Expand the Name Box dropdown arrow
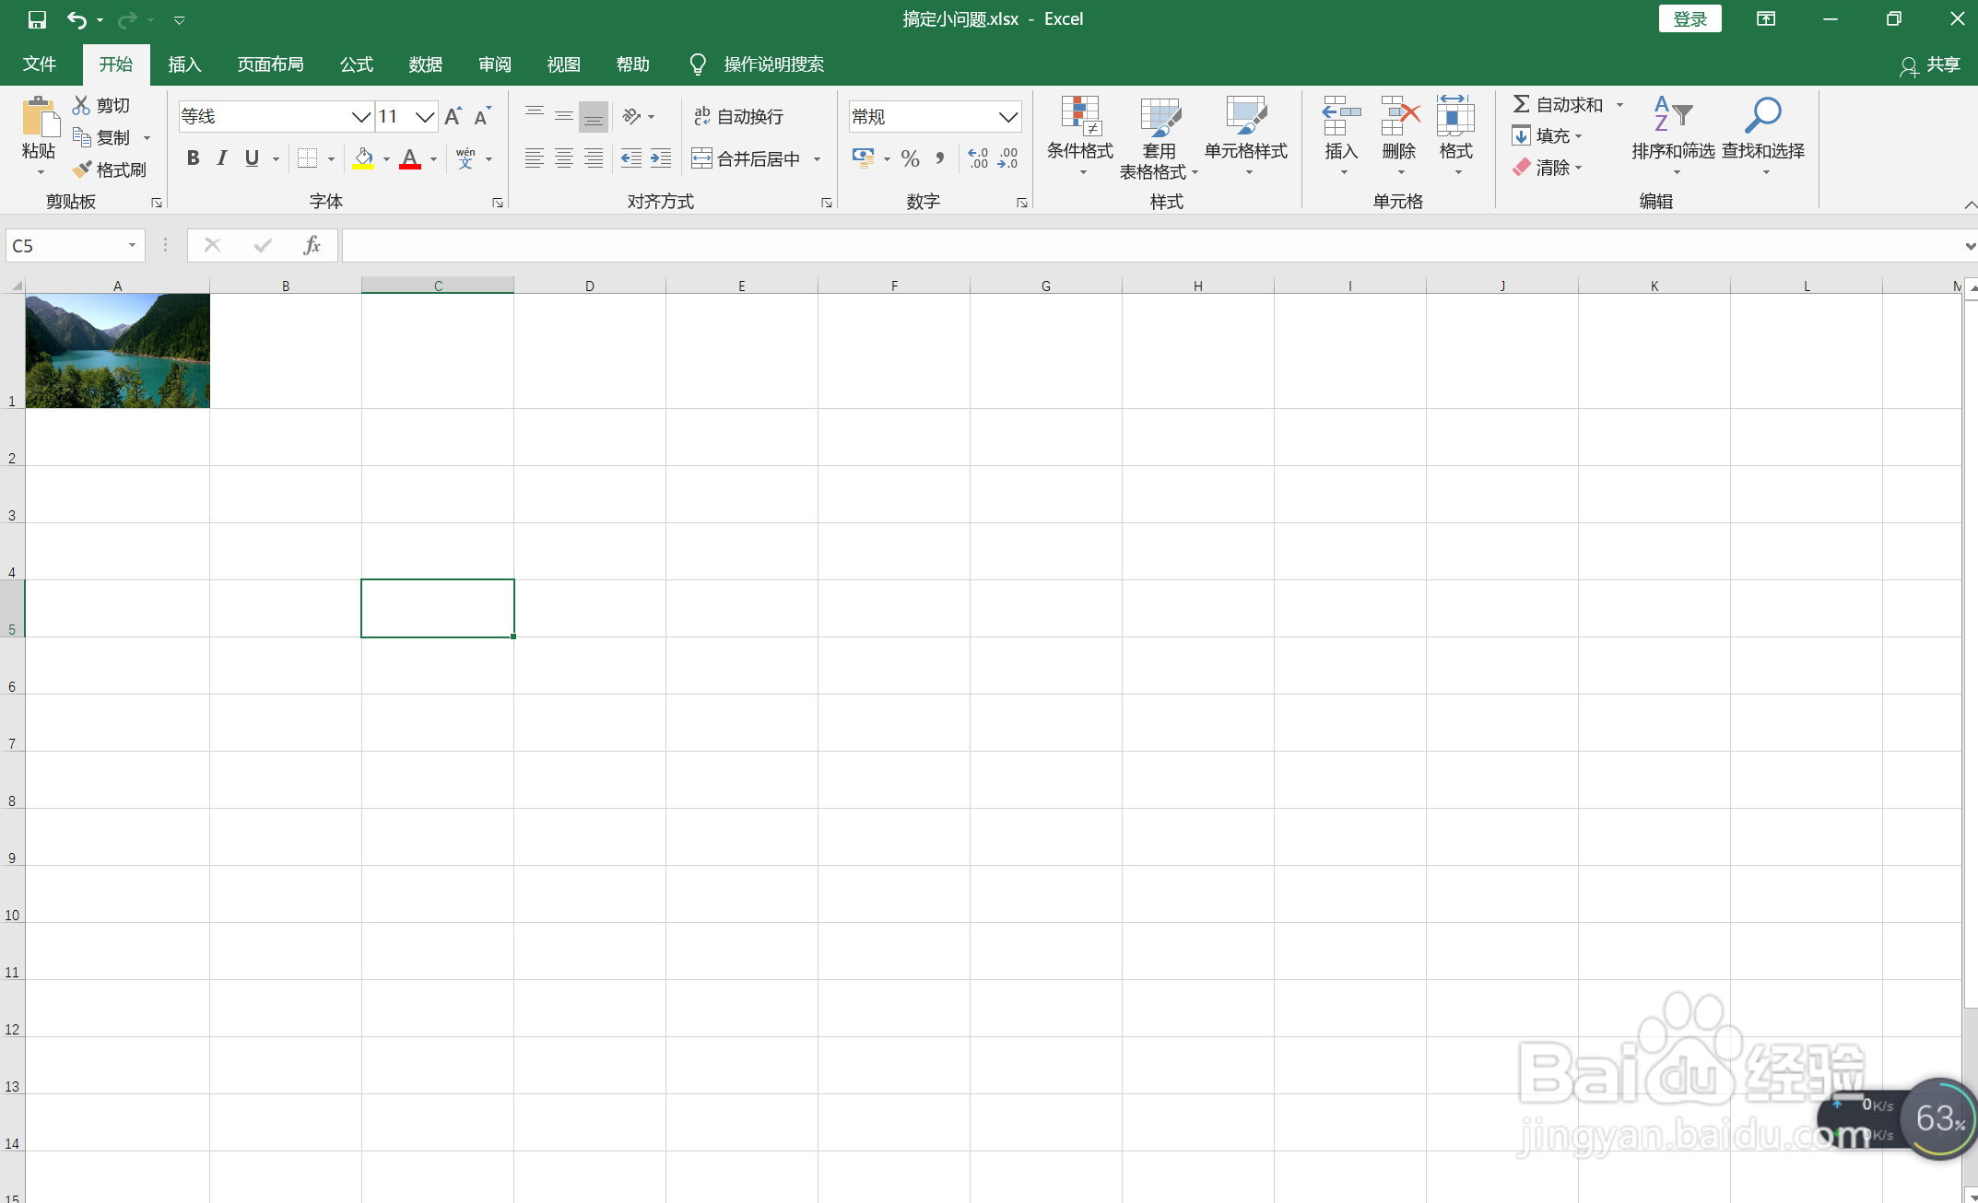 133,245
